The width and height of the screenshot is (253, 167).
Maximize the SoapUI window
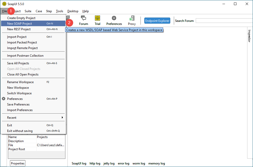[x=235, y=4]
